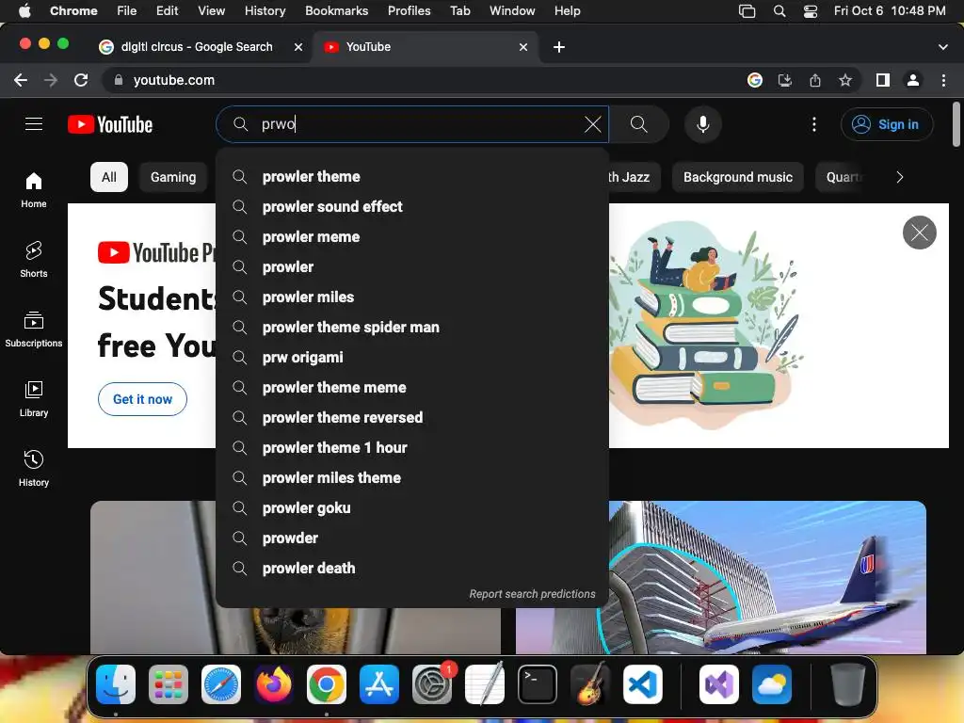Open Subscriptions in sidebar

[x=34, y=329]
